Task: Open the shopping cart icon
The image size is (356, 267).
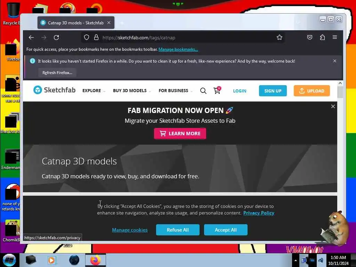Action: coord(217,90)
